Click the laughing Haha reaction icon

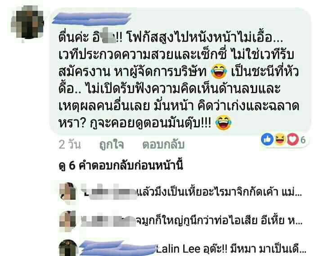(x=280, y=139)
